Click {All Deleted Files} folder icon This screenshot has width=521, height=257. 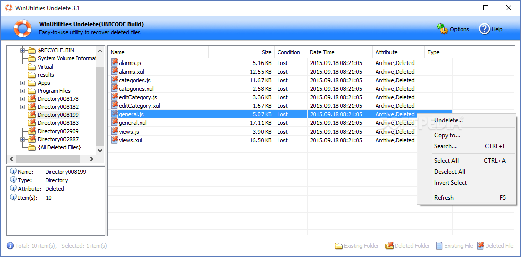pyautogui.click(x=32, y=147)
